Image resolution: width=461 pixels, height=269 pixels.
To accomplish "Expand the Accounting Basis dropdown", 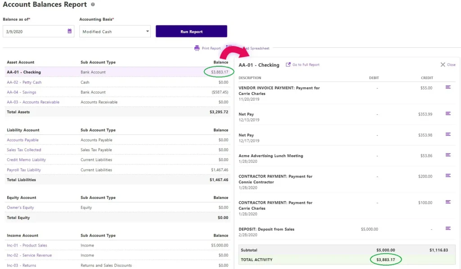I will [115, 31].
